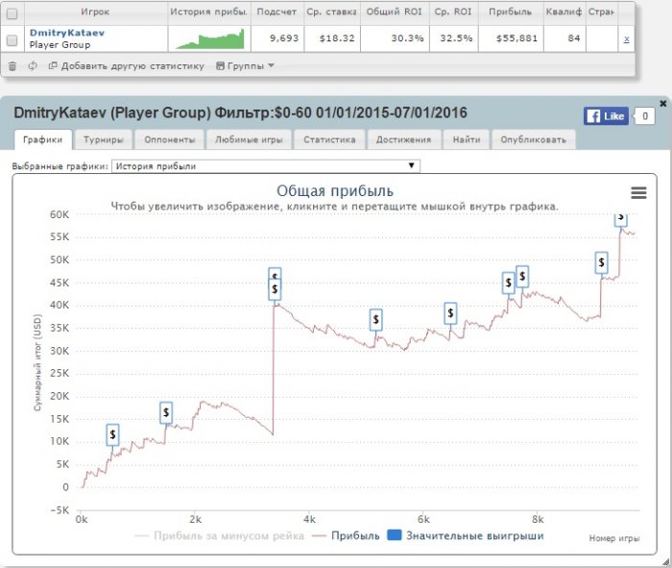Click the topmost dollar marker at 60K

click(621, 219)
